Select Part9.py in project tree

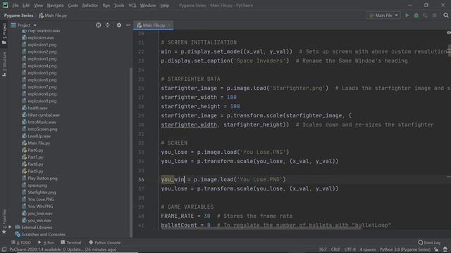[x=35, y=171]
